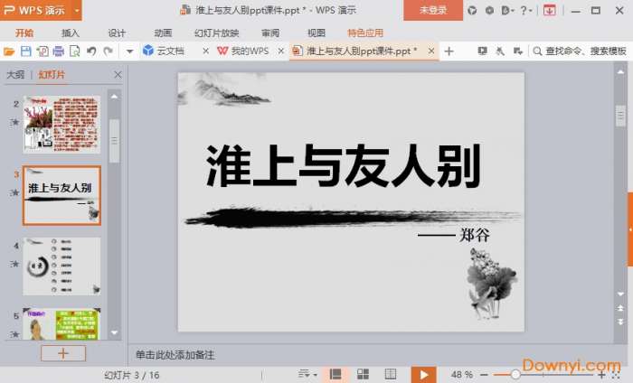633x383 pixels.
Task: Open file with the folder icon
Action: coord(8,51)
